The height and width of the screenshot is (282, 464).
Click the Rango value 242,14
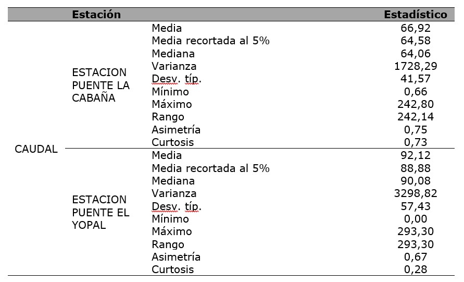[x=416, y=117]
